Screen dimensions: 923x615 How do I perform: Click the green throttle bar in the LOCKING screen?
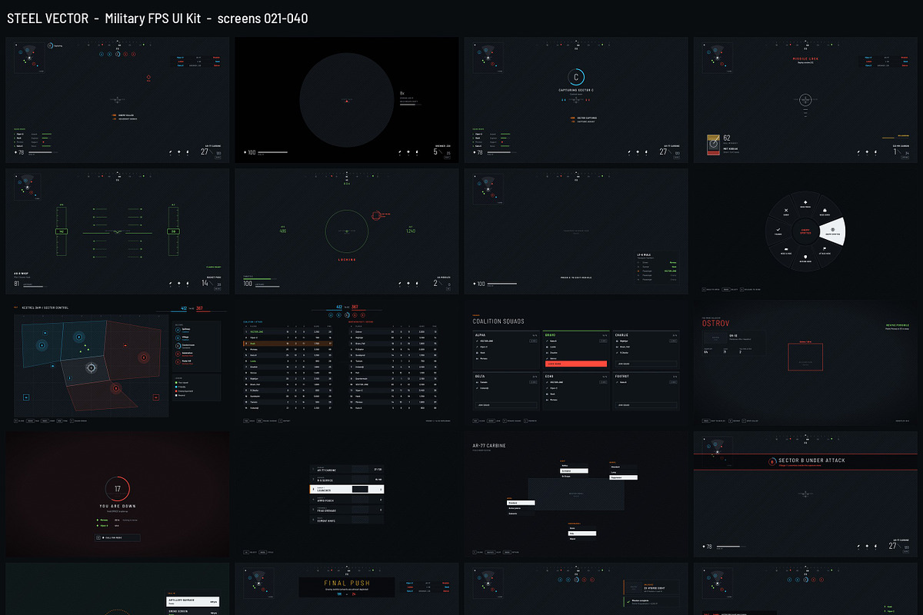tap(260, 279)
